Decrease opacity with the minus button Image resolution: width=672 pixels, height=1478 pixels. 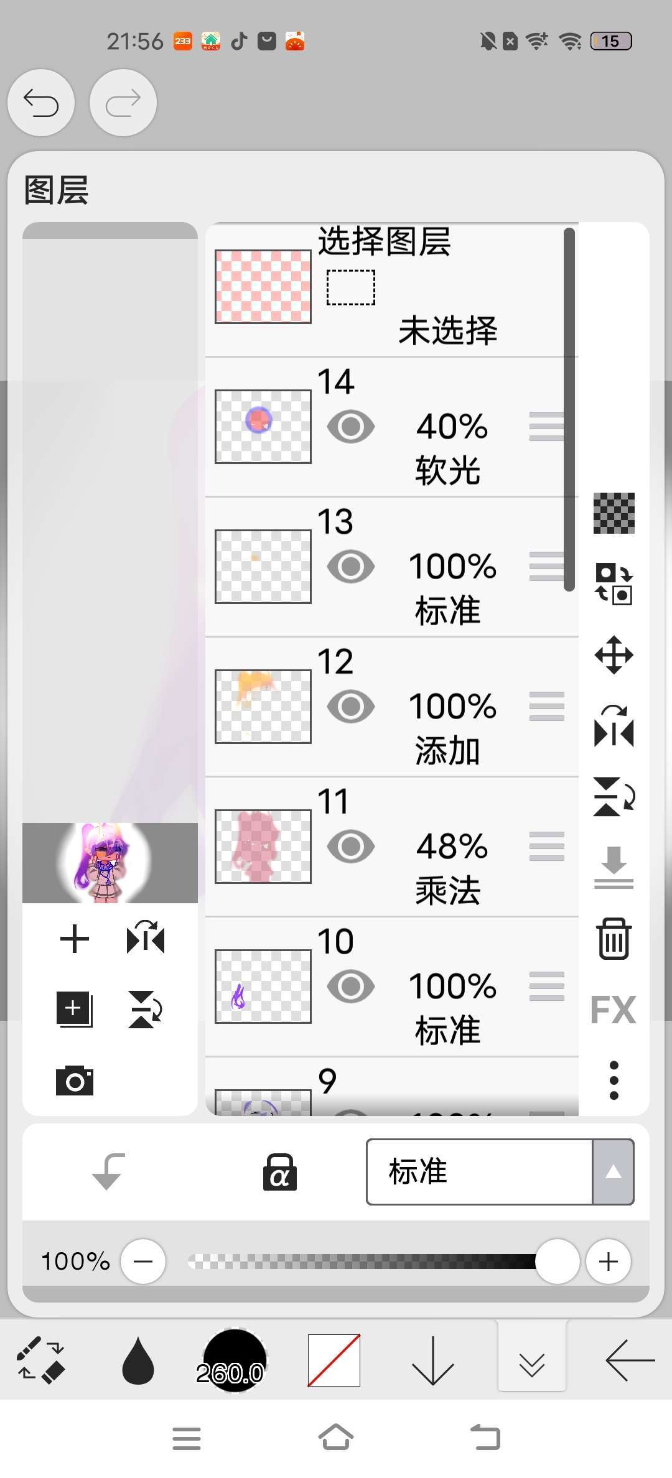(143, 1262)
